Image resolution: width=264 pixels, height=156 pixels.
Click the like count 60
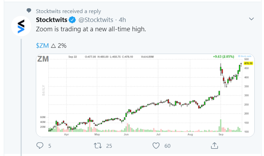[x=167, y=146]
